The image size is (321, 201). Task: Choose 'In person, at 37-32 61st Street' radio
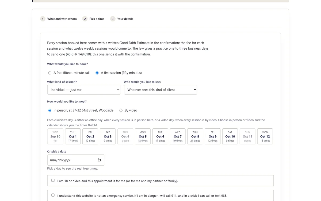pos(50,110)
